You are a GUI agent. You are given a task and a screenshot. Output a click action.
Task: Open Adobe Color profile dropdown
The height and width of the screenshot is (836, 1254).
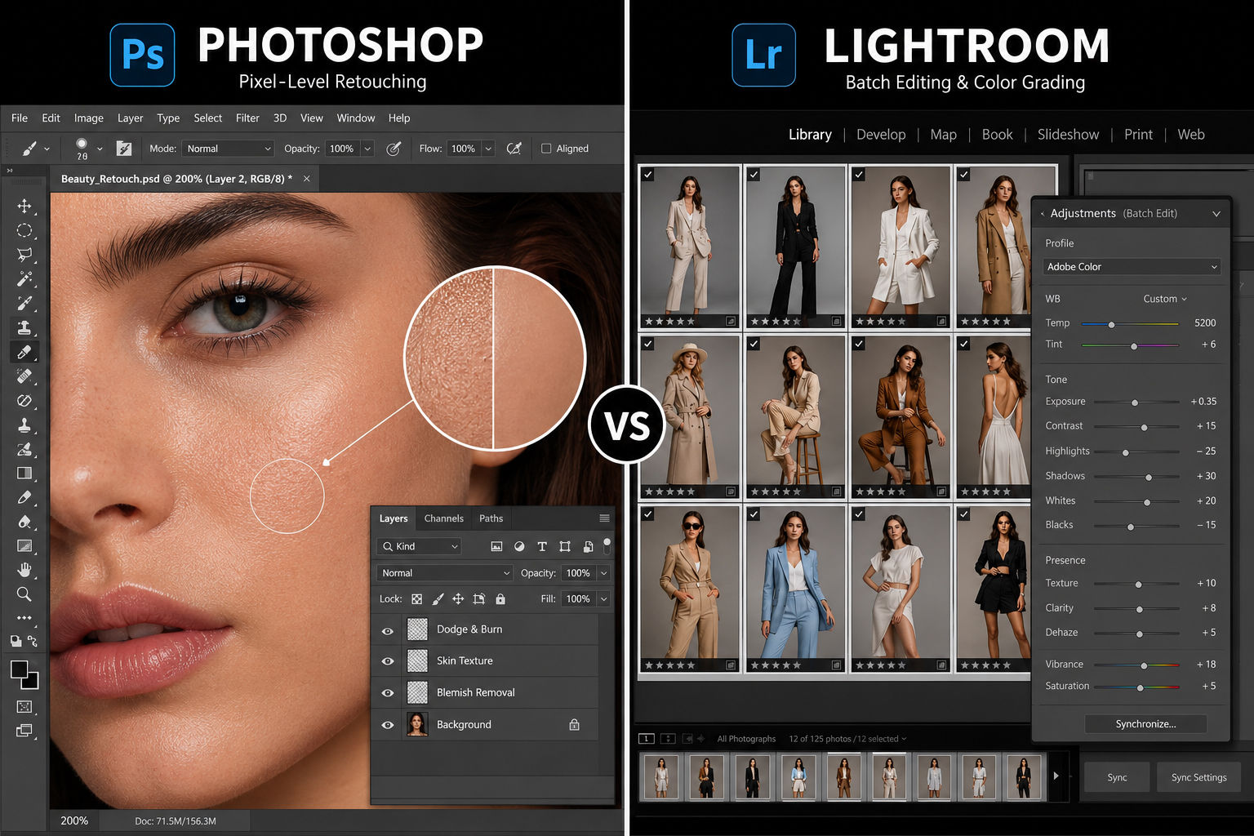(x=1132, y=267)
